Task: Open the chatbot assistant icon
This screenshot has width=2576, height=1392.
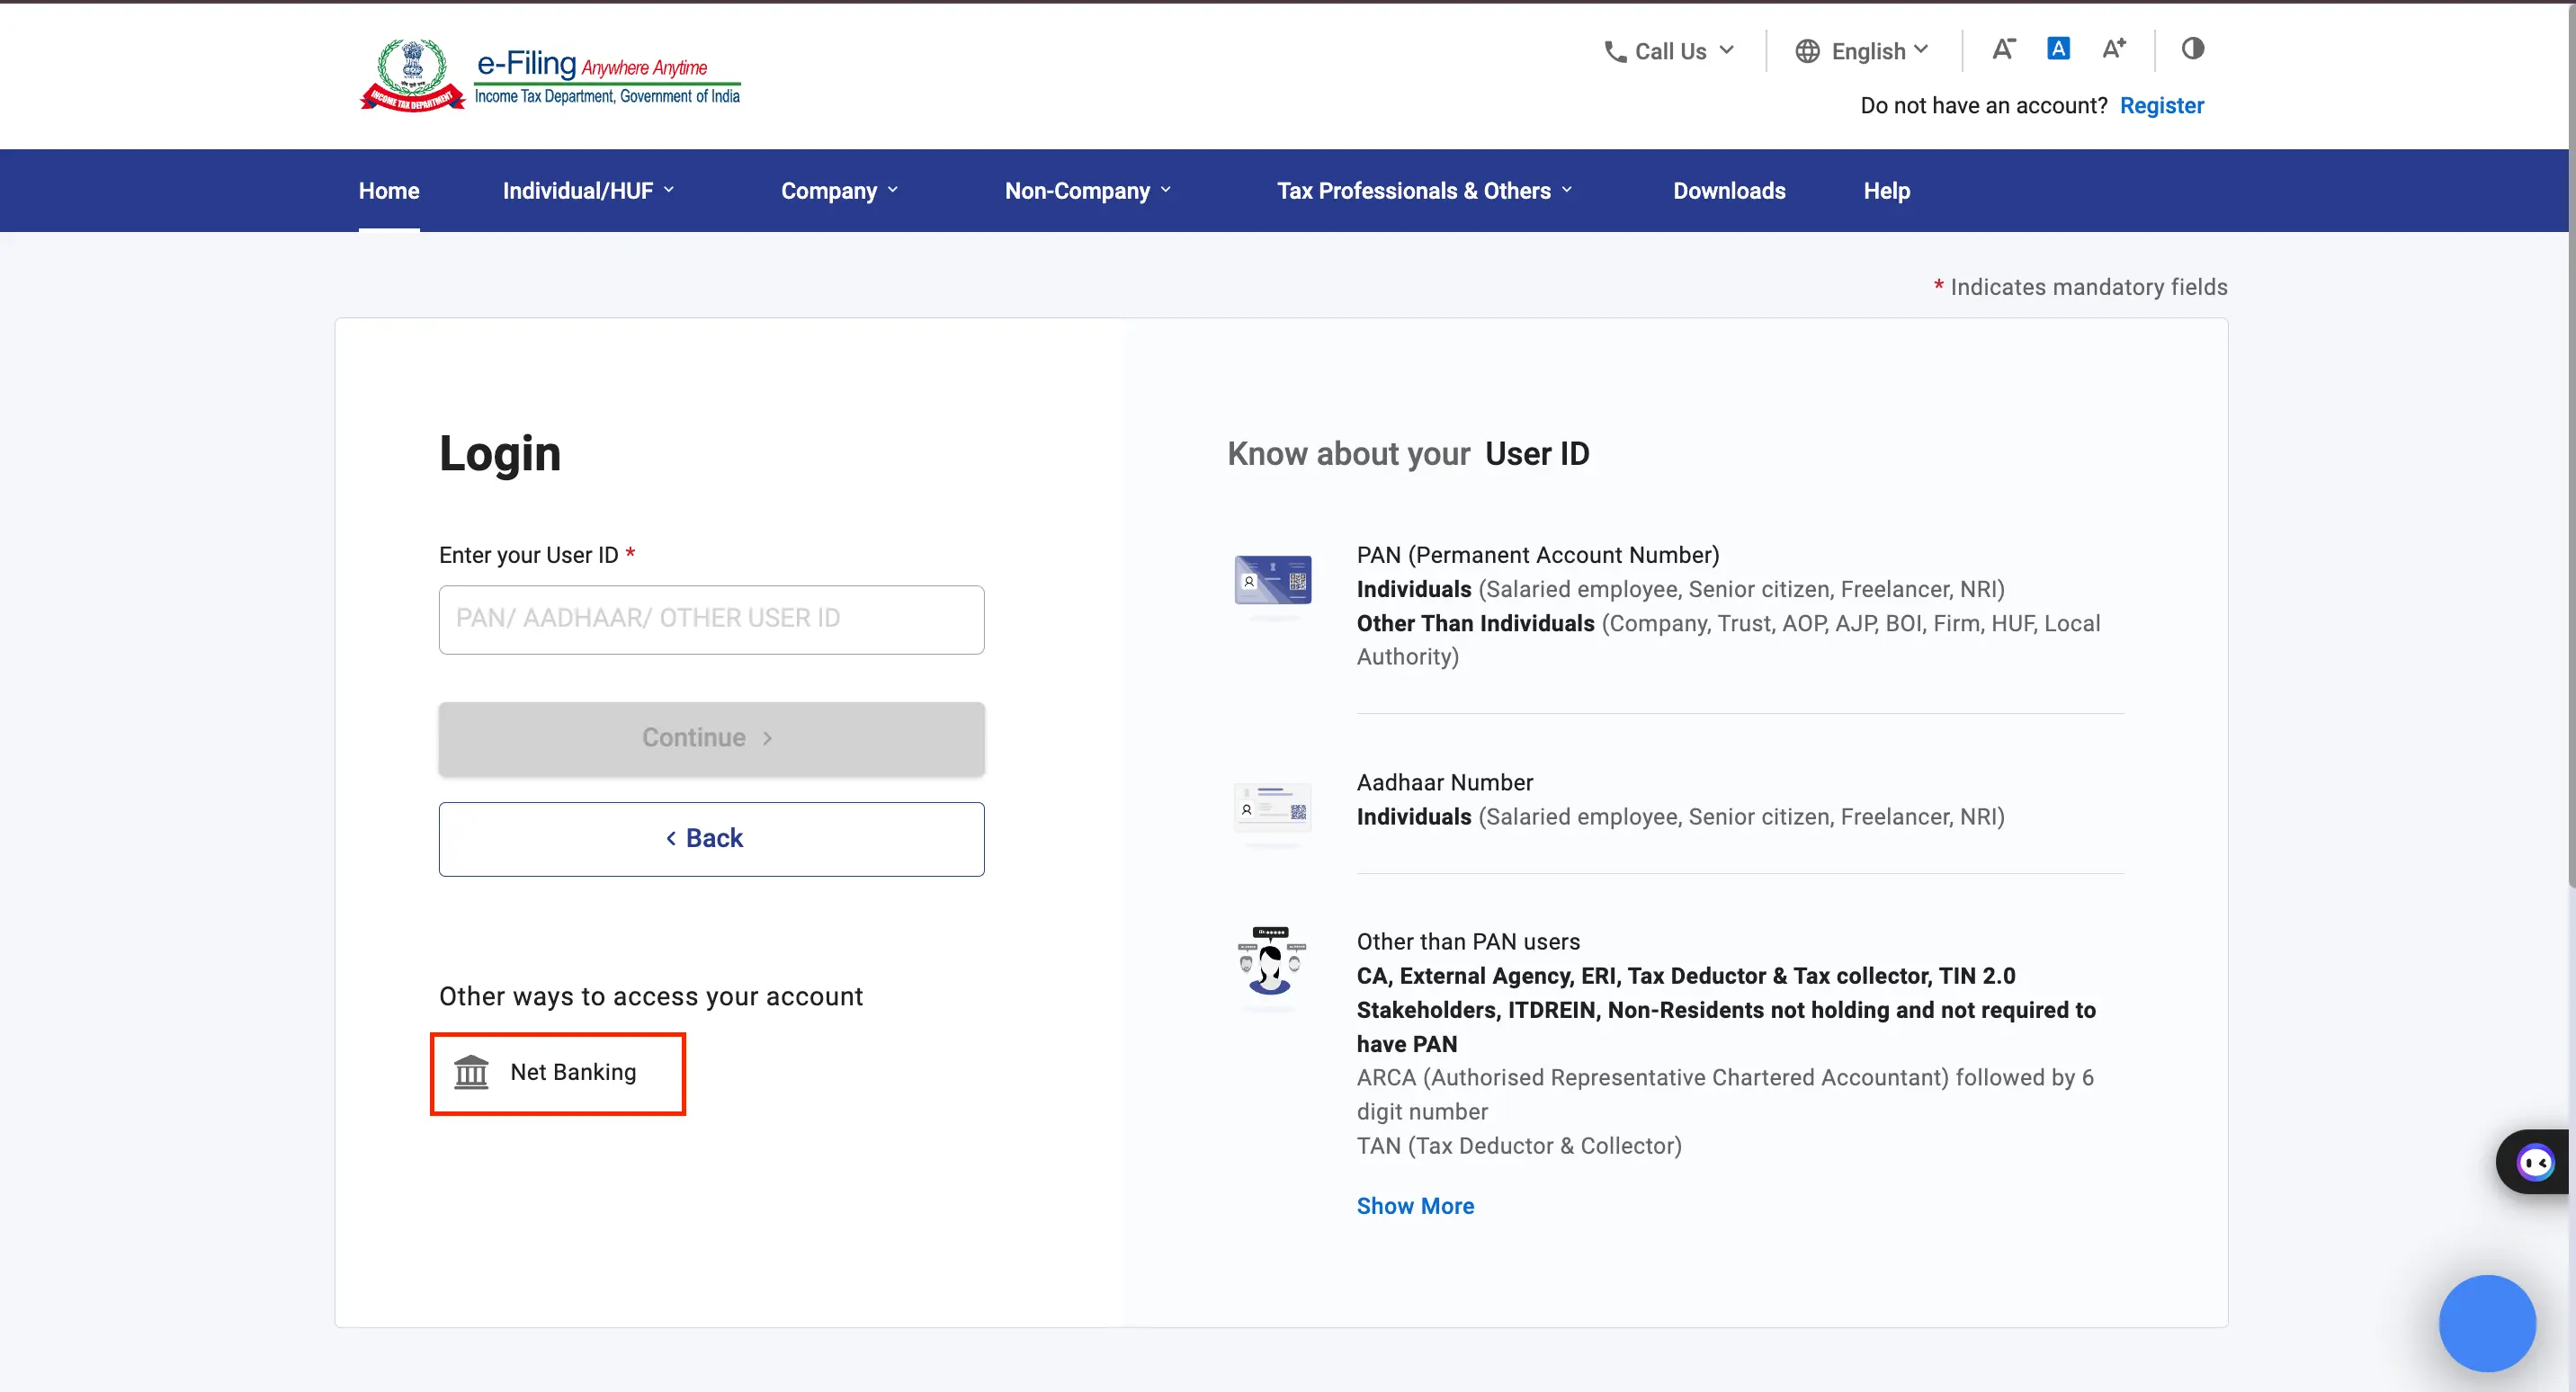Action: click(2535, 1162)
